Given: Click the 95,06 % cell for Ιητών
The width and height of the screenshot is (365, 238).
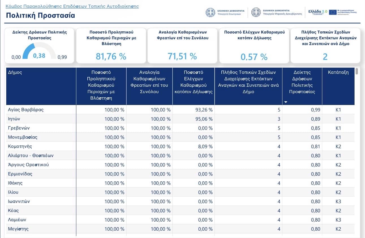Looking at the screenshot, I should tap(204, 119).
